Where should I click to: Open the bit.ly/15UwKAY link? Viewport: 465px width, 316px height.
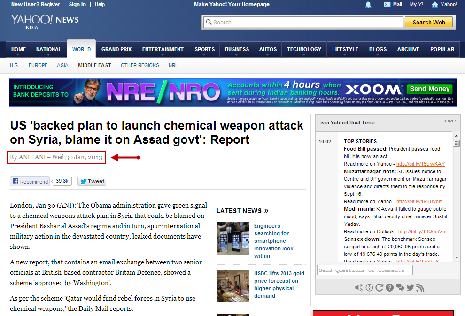[420, 164]
